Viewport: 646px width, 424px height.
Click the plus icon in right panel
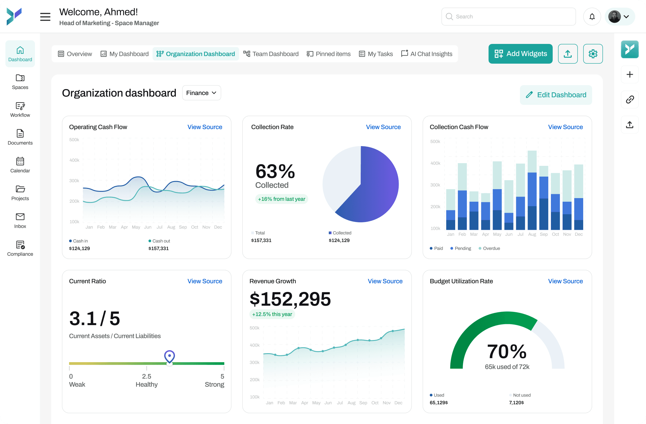(x=630, y=74)
